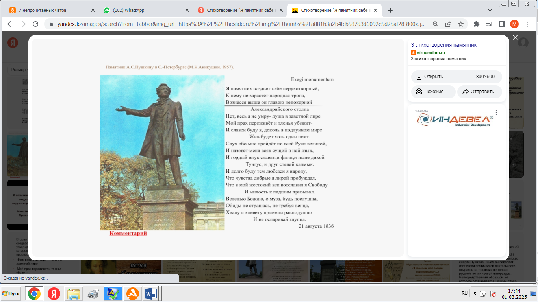Open the zoom magnifier in the address bar
Viewport: 538px width, 302px height.
click(436, 24)
